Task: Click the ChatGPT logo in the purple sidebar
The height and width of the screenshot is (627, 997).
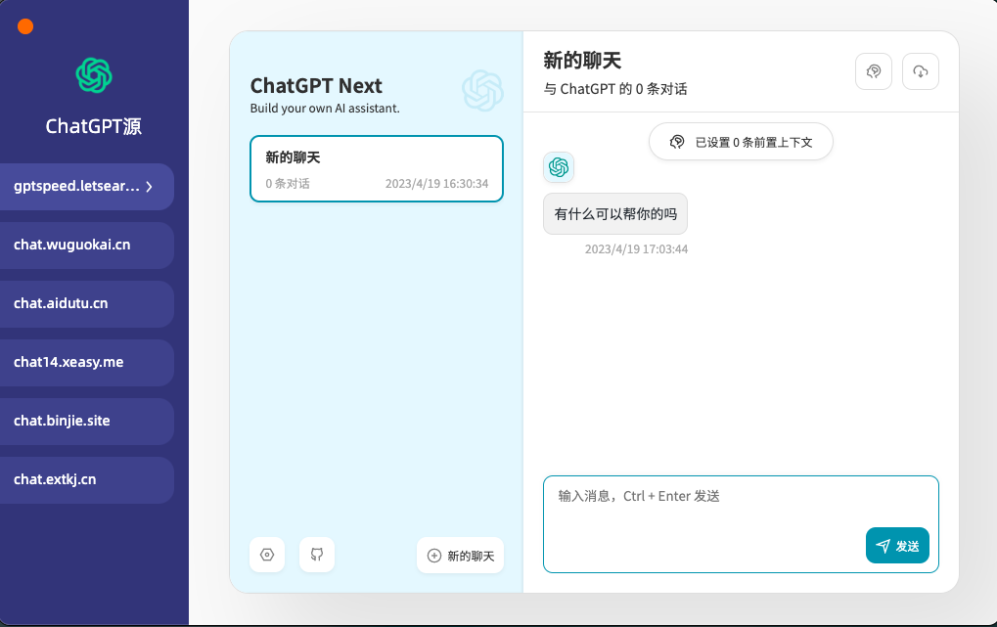Action: [93, 75]
